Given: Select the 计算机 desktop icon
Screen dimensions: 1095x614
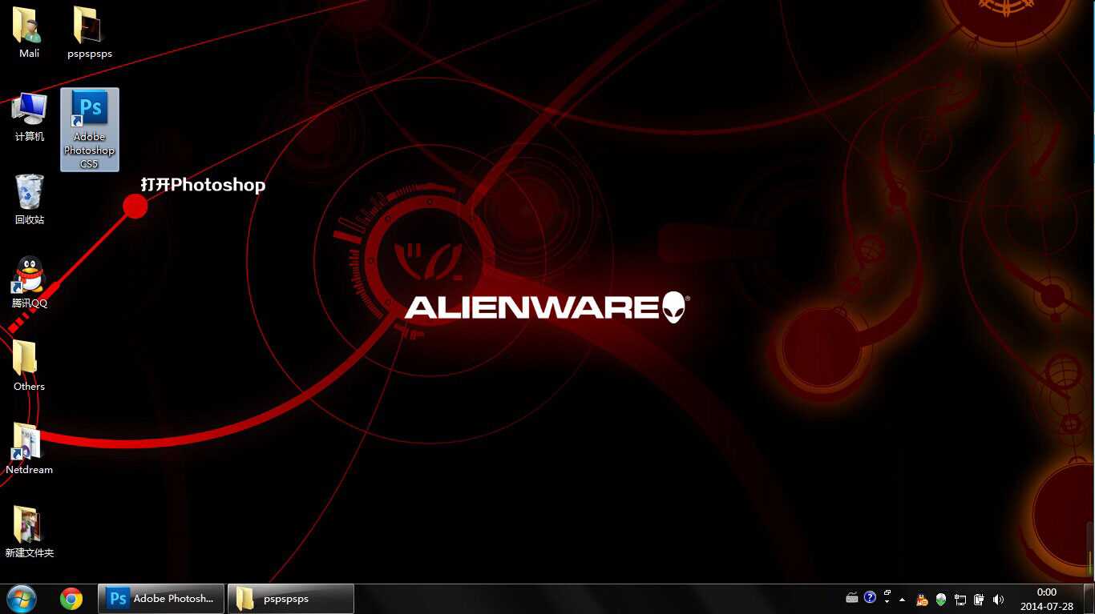Looking at the screenshot, I should pos(29,116).
